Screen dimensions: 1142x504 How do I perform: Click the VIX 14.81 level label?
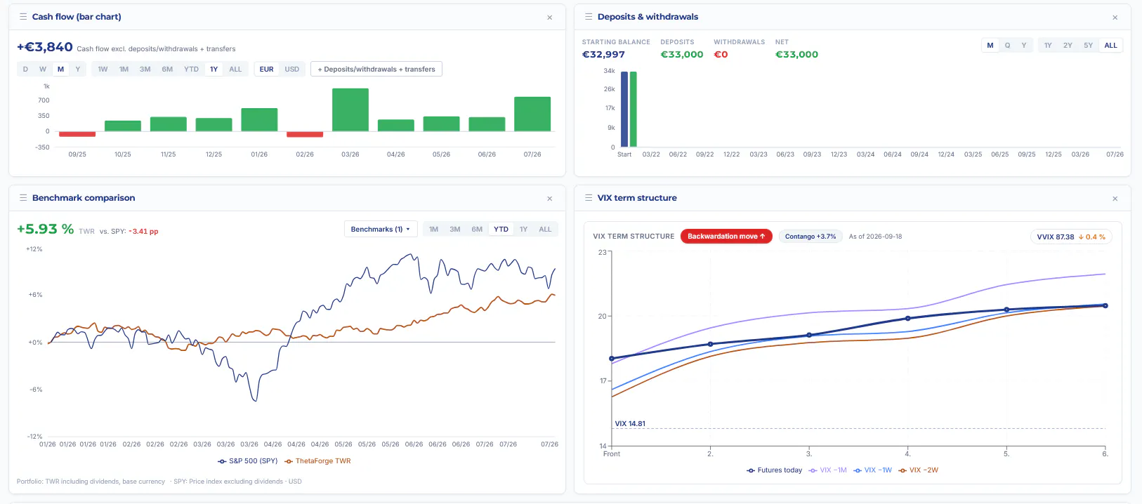coord(630,424)
